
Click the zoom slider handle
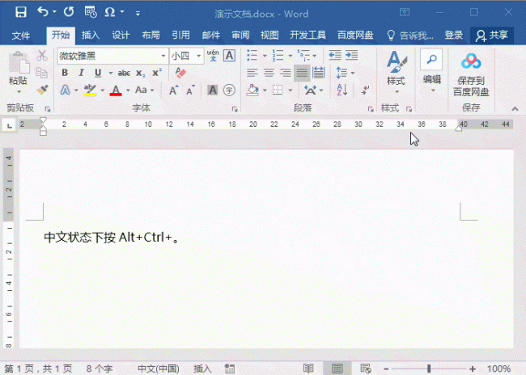[x=429, y=369]
